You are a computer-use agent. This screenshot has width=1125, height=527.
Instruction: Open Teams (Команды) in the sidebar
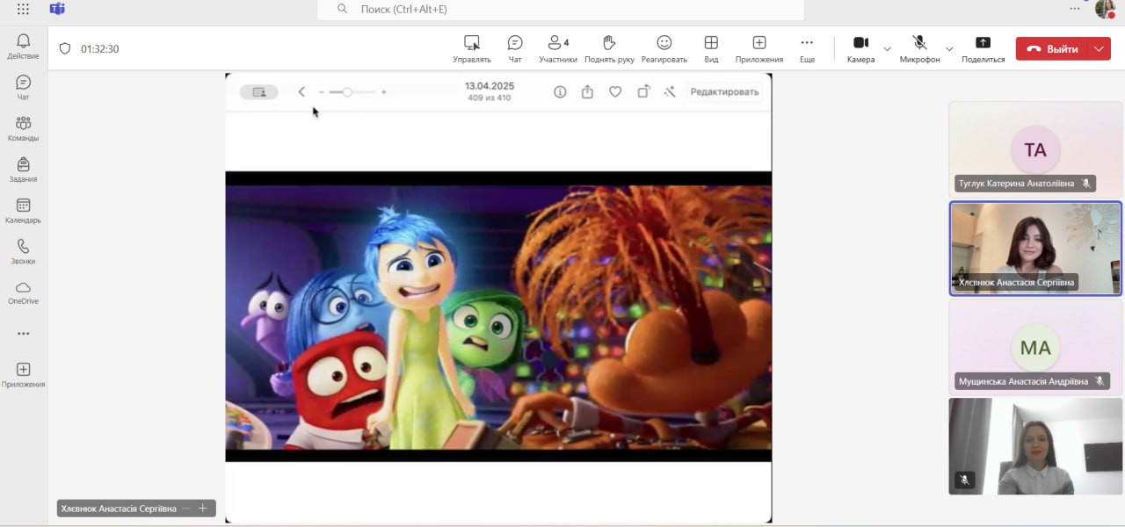pos(24,128)
